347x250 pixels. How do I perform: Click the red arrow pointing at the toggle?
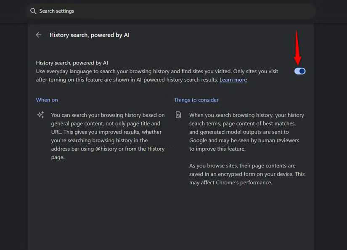[298, 47]
